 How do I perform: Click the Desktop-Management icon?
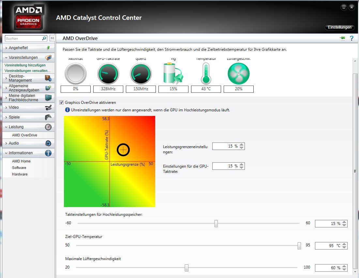[48, 78]
